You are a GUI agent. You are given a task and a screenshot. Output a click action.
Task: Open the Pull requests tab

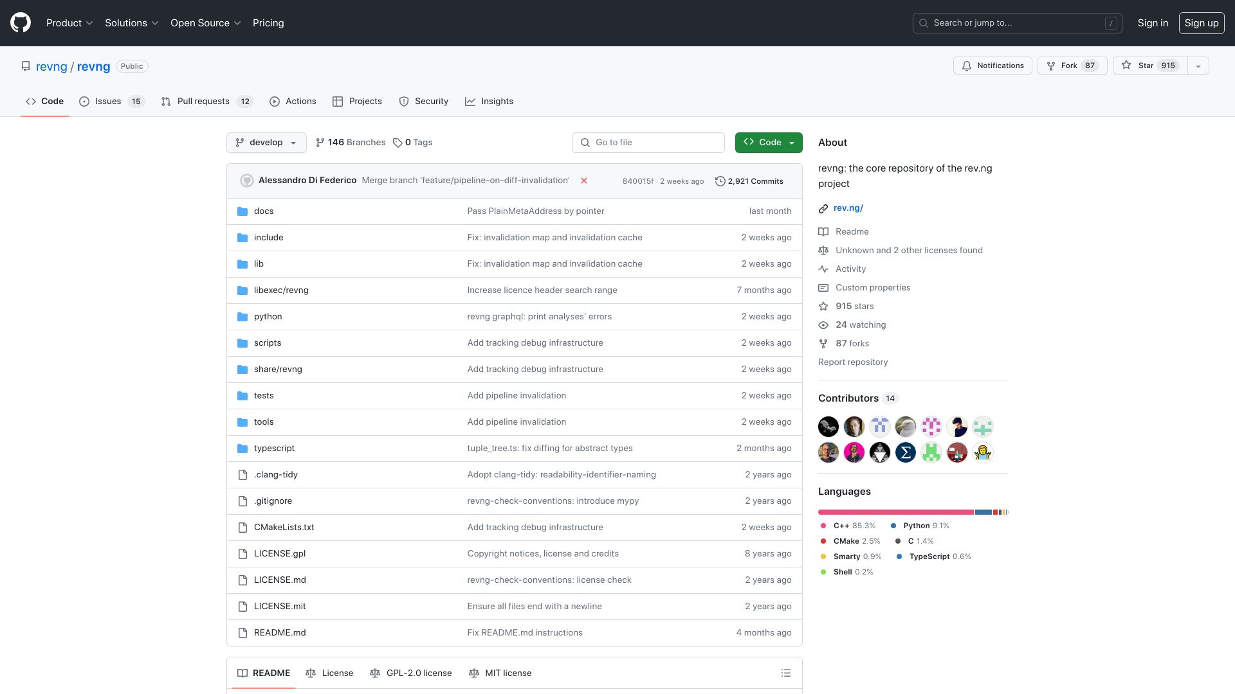point(207,102)
